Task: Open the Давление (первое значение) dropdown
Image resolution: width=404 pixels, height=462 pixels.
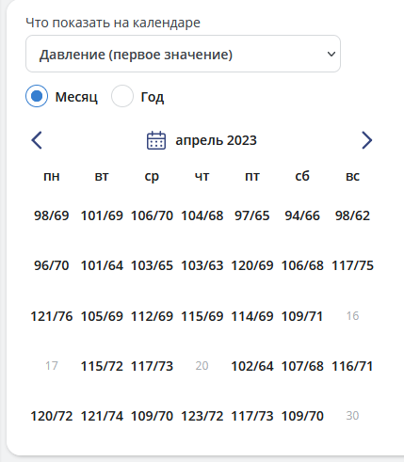Action: [x=183, y=54]
